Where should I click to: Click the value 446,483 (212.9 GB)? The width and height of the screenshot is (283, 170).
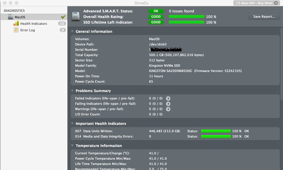click(164, 131)
